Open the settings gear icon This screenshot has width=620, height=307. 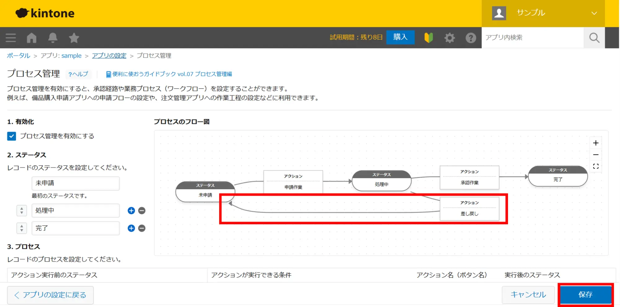[x=449, y=38]
